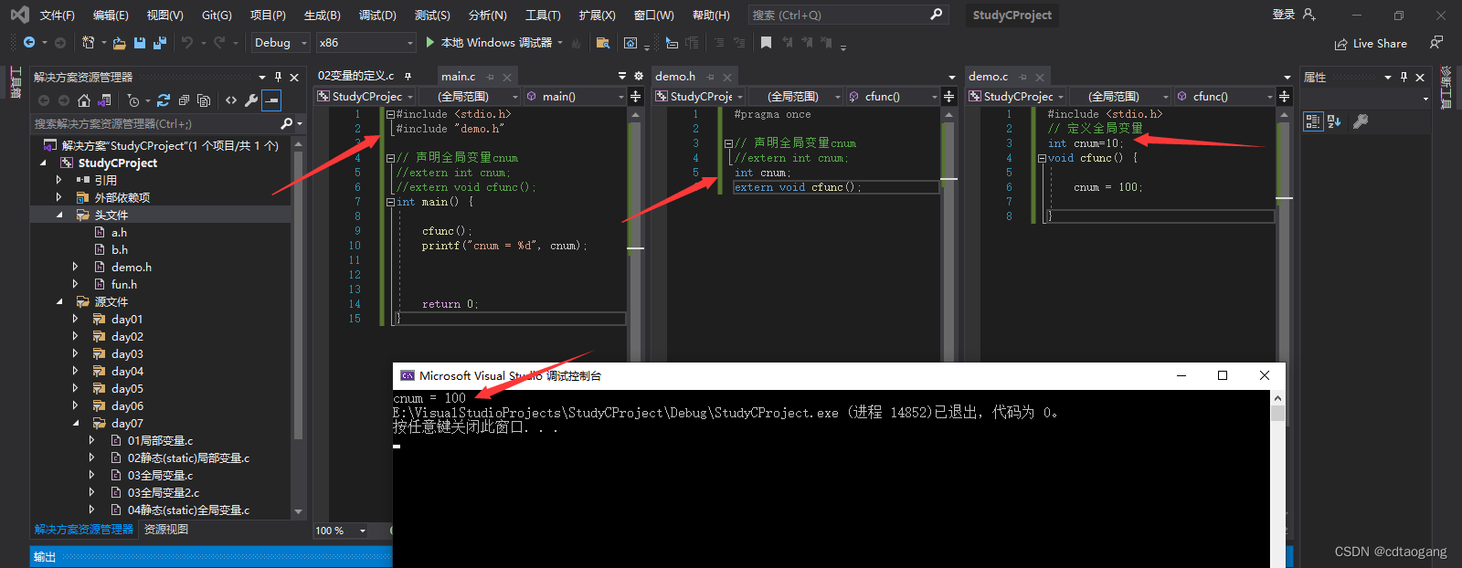Screen dimensions: 1462x568
Task: Click Categorized view icon in Properties panel
Action: [1313, 121]
